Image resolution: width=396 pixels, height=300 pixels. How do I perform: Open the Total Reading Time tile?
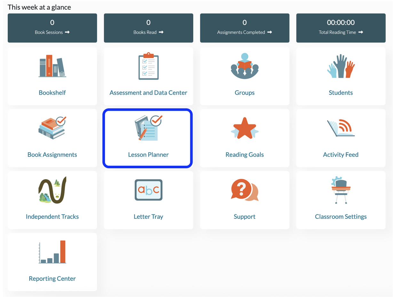coord(341,28)
